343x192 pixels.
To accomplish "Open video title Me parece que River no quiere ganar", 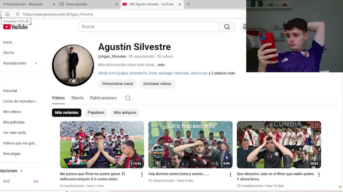I will coord(92,177).
